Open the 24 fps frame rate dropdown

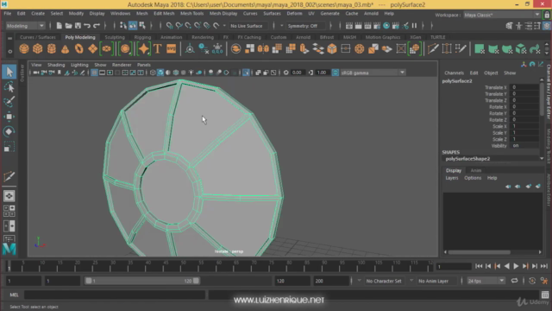[486, 281]
